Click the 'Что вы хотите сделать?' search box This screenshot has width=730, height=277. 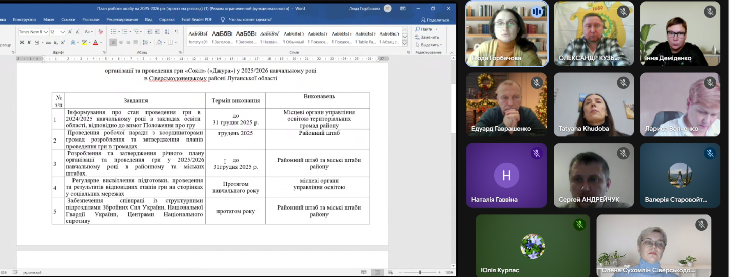point(246,20)
